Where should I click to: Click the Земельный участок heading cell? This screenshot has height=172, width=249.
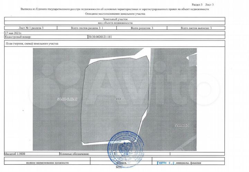tap(115, 19)
